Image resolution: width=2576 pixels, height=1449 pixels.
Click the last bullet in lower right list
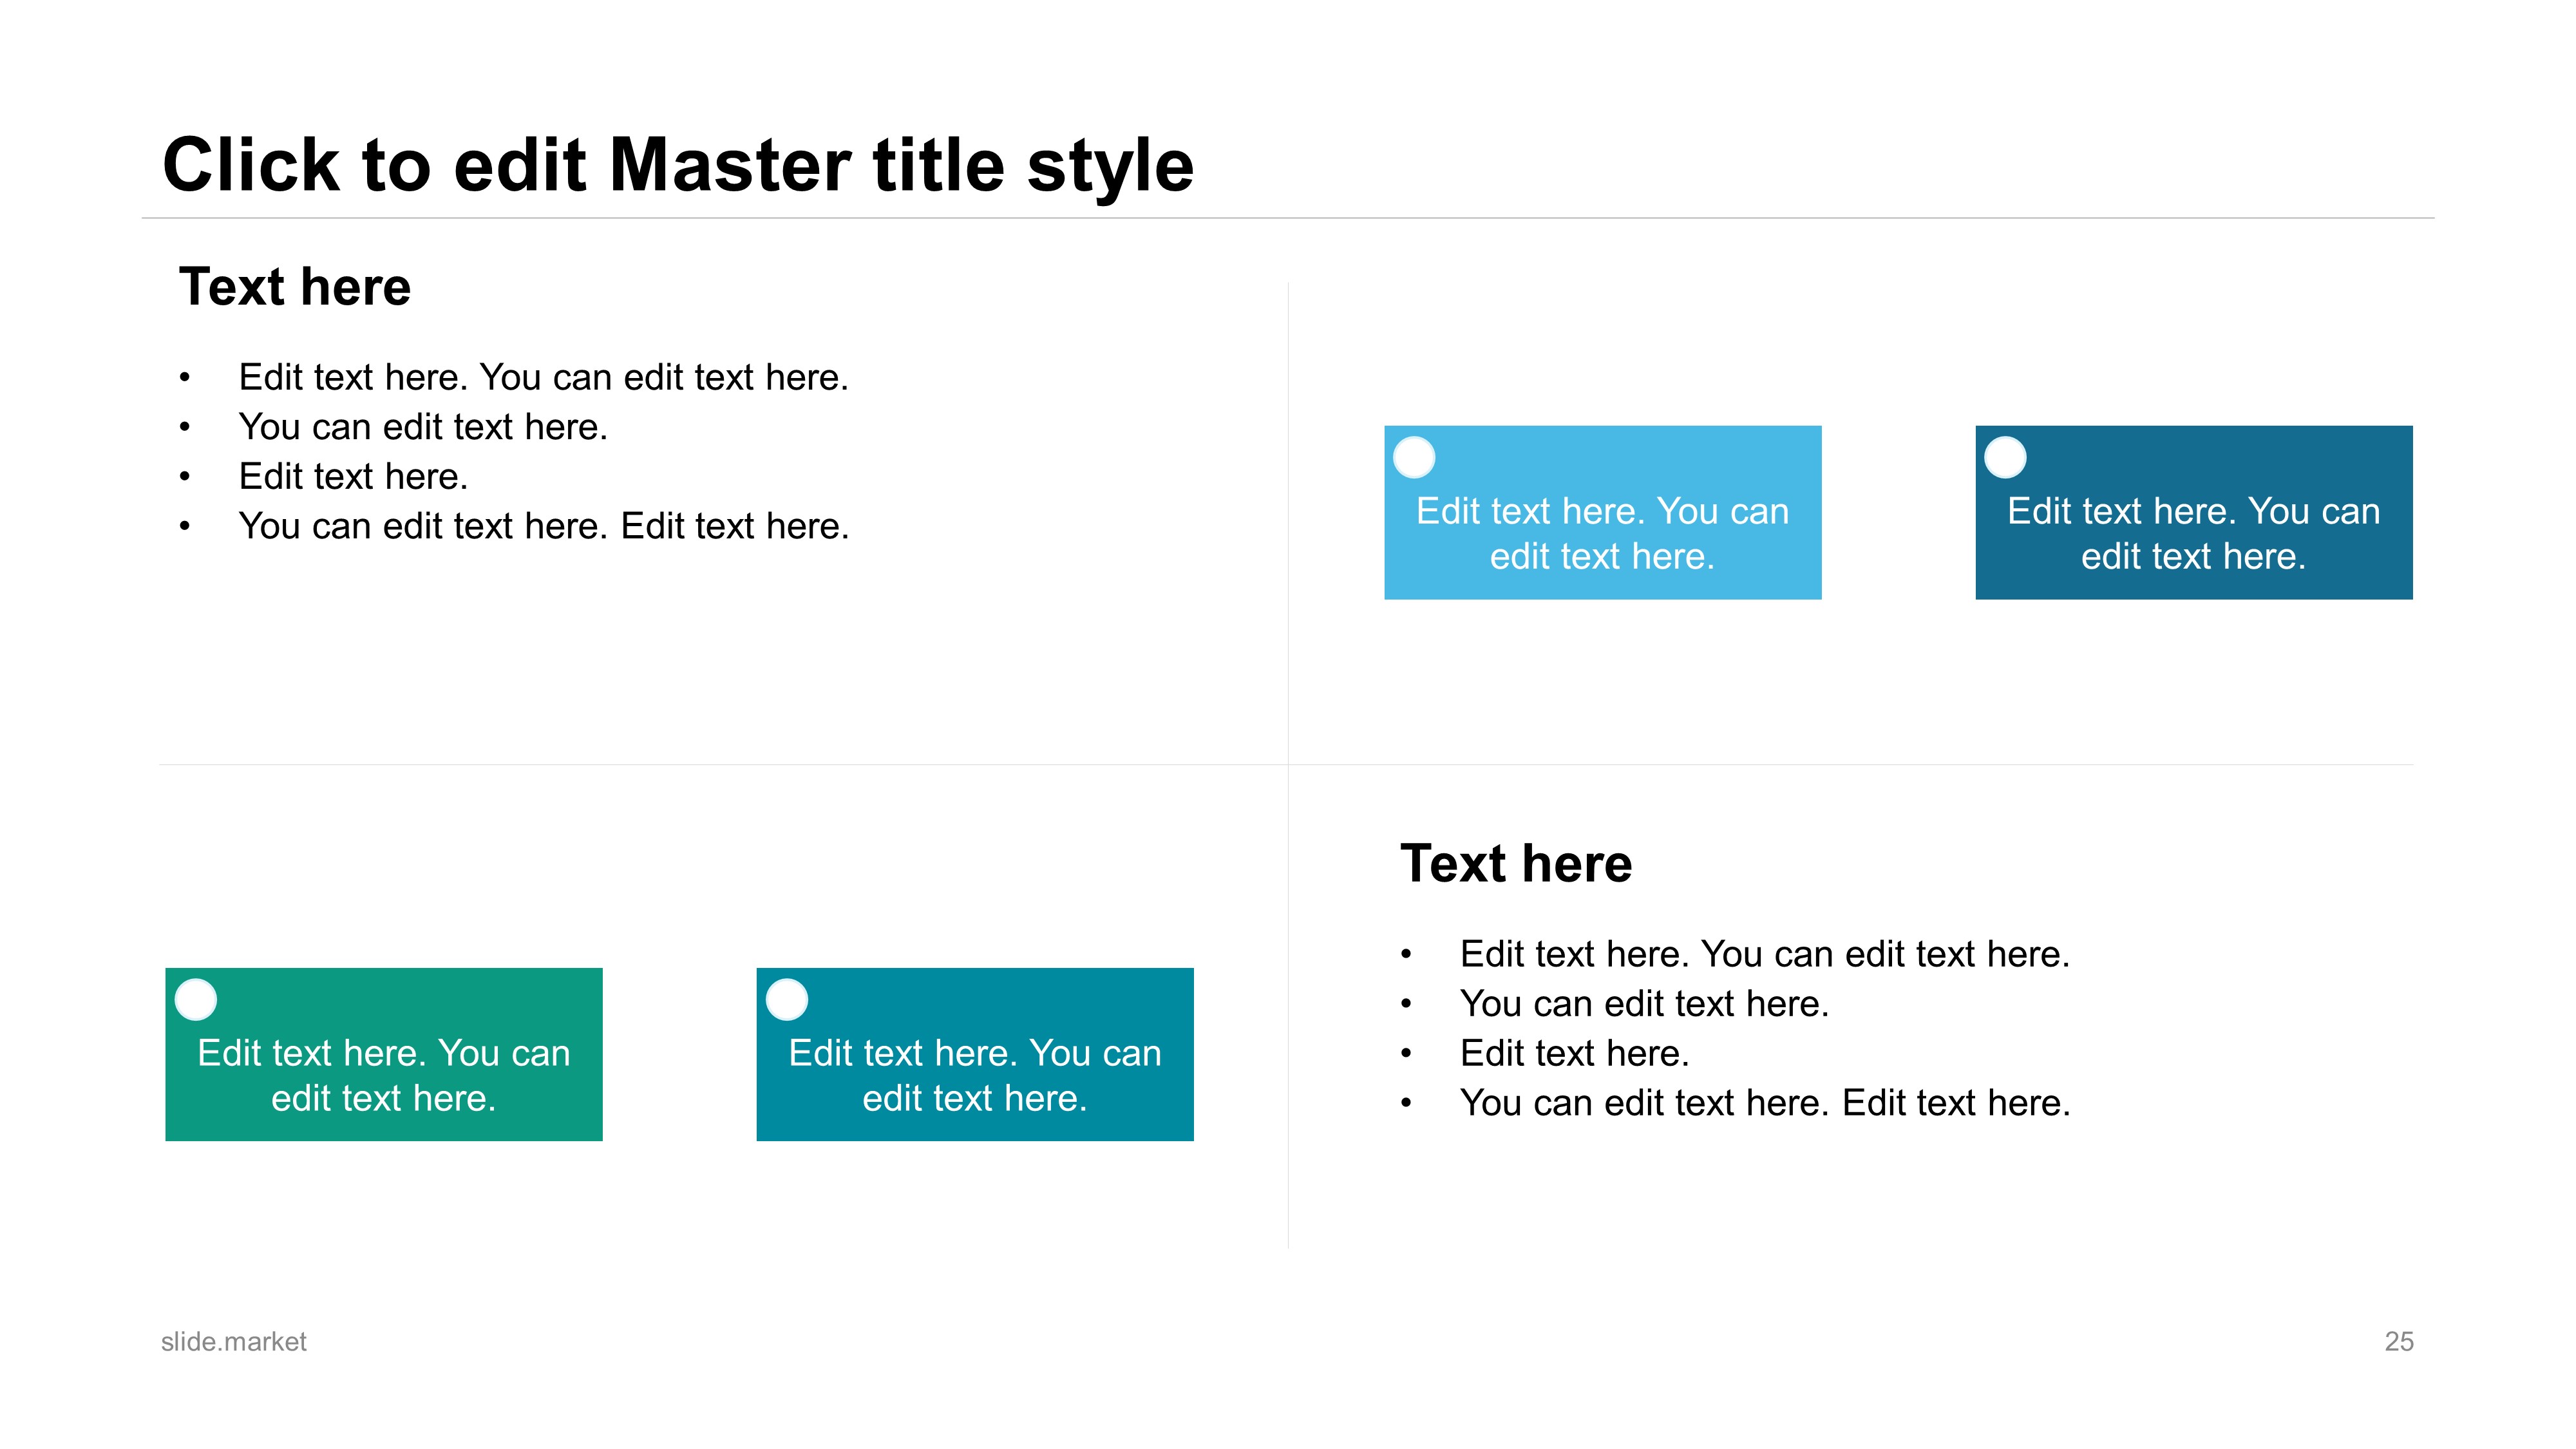tap(1765, 1103)
